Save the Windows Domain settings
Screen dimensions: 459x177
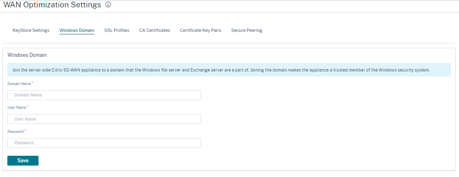(23, 161)
